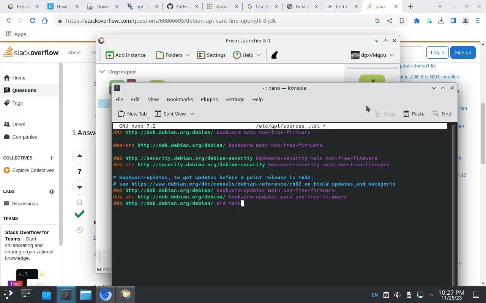
Task: Share this page via share icon
Action: pos(390,21)
